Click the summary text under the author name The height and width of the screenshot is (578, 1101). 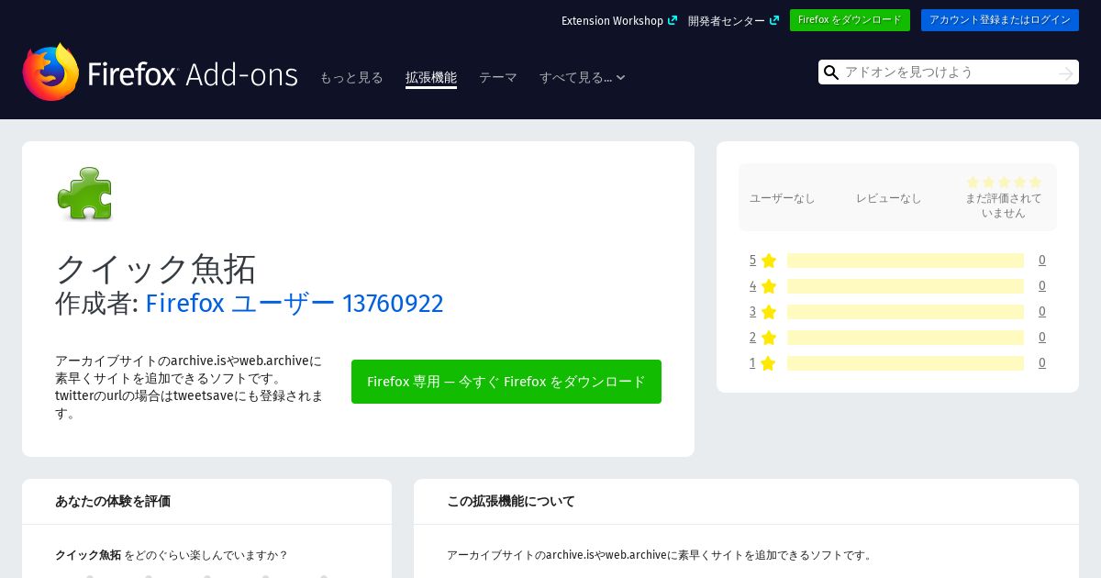click(190, 387)
